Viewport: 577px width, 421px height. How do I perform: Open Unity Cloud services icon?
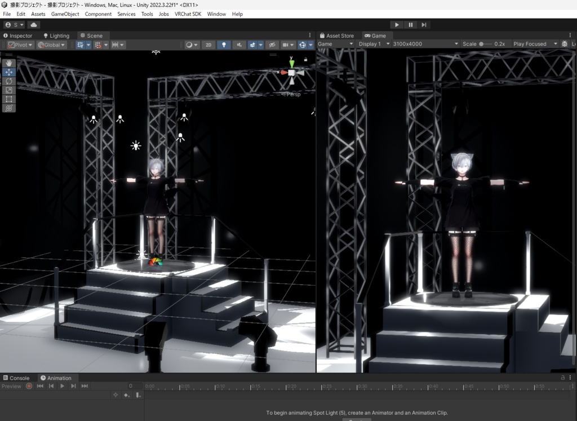pyautogui.click(x=33, y=25)
